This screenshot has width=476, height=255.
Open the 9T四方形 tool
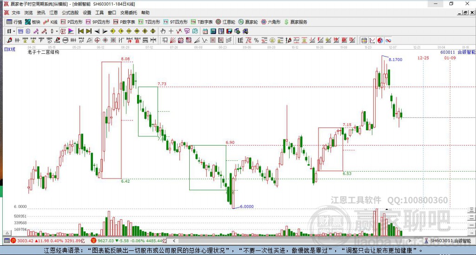click(175, 22)
